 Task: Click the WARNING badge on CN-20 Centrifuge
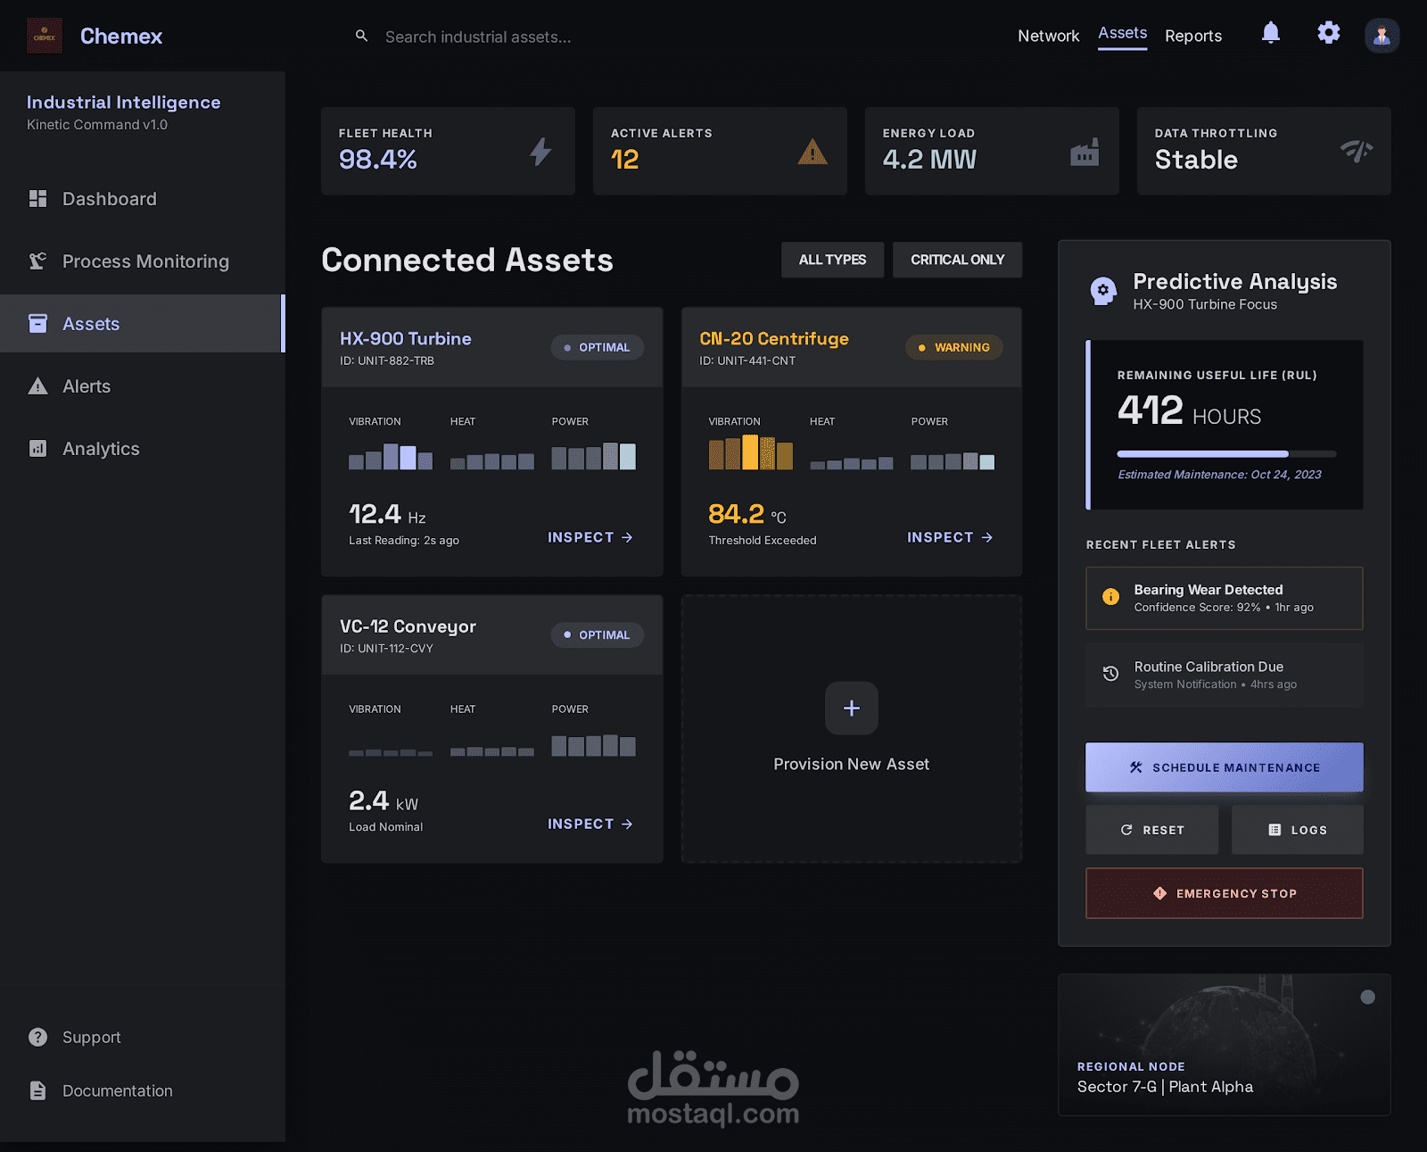tap(953, 347)
